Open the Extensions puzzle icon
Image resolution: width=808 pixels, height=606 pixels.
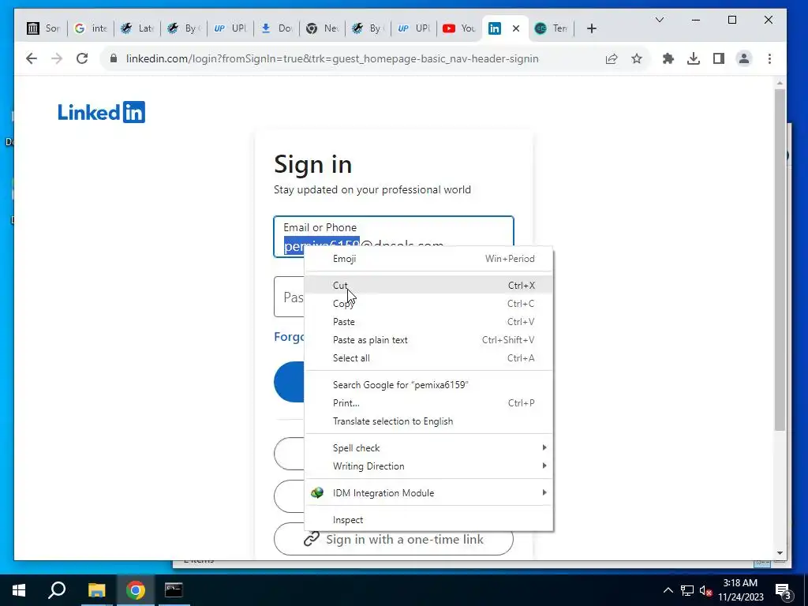[x=668, y=58]
